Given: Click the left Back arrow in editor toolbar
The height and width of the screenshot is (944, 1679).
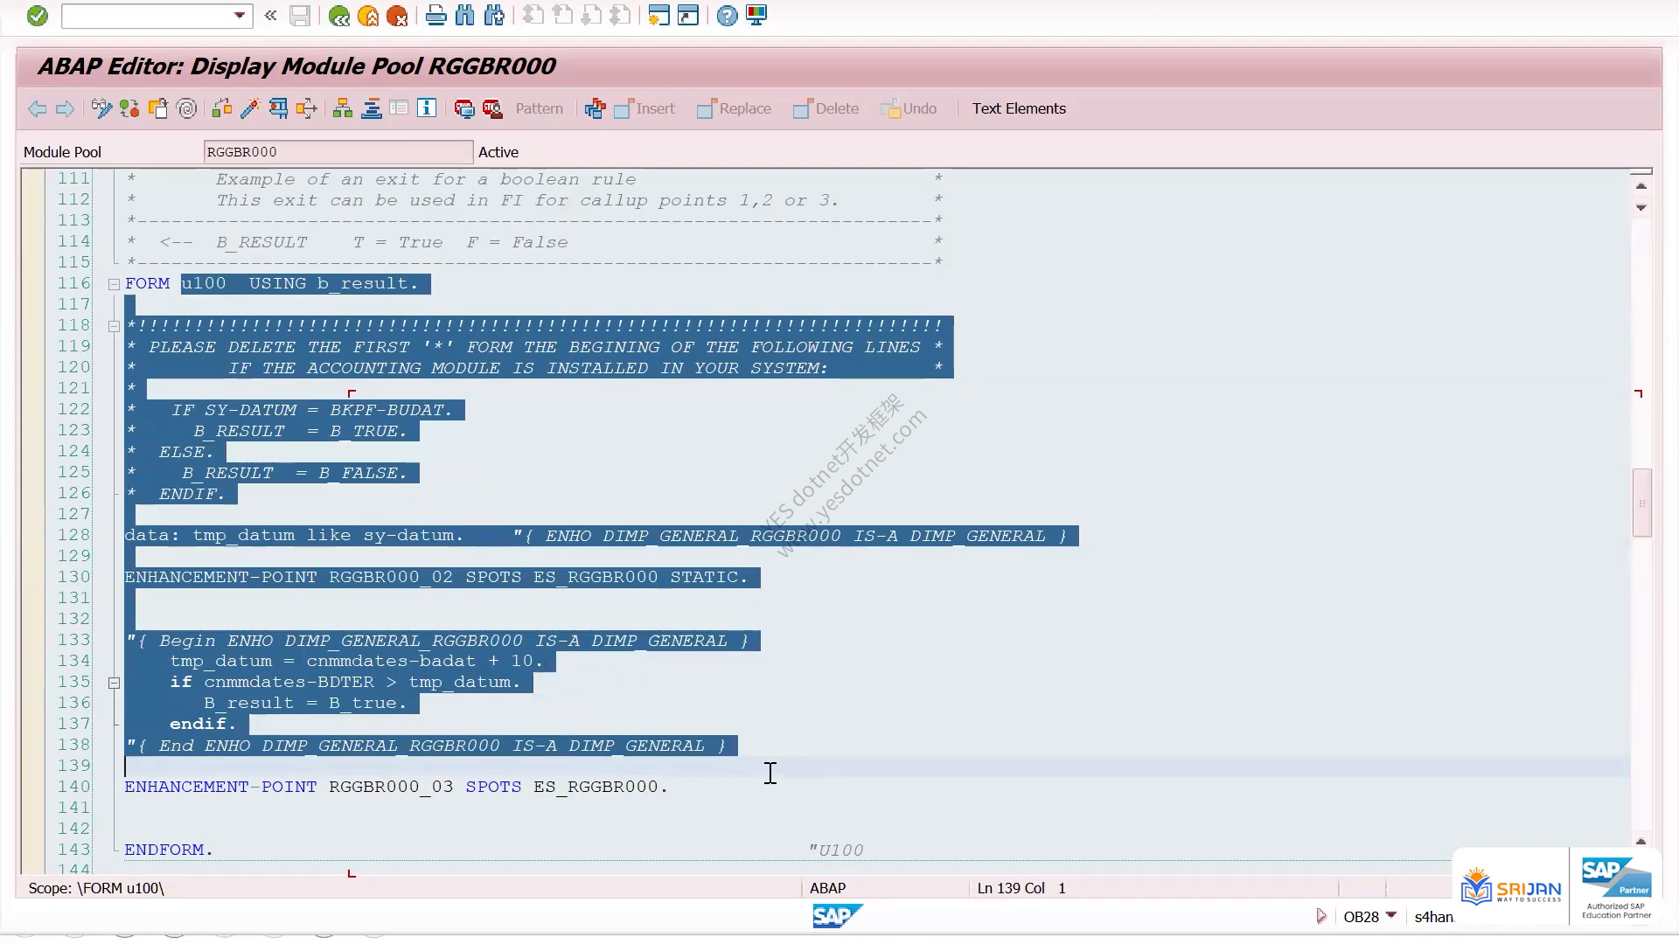Looking at the screenshot, I should point(37,108).
